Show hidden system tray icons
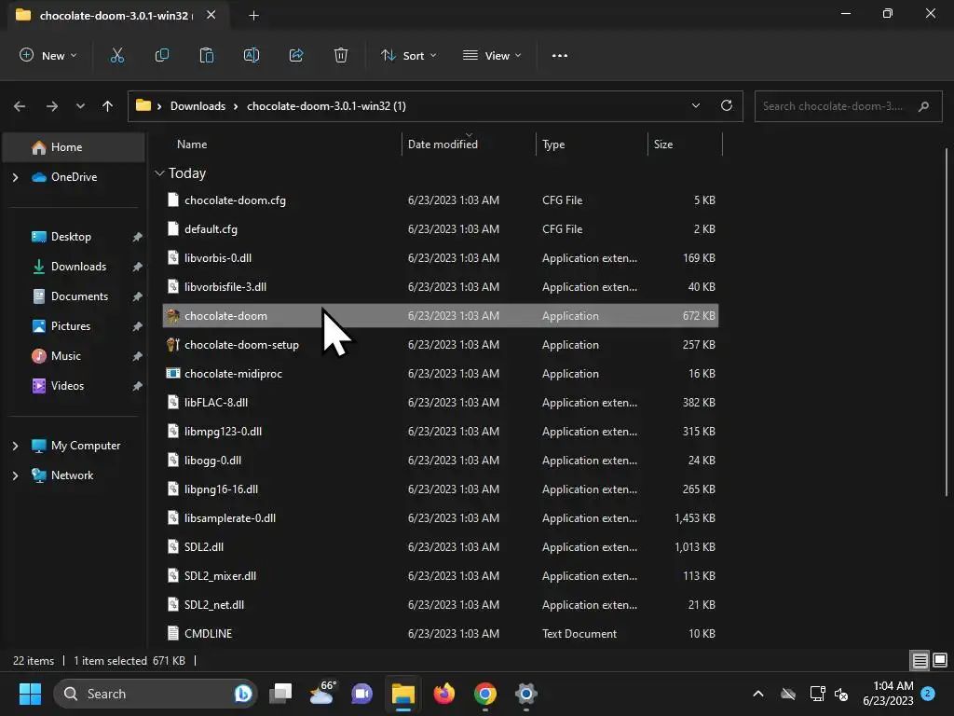This screenshot has height=716, width=954. click(x=758, y=694)
